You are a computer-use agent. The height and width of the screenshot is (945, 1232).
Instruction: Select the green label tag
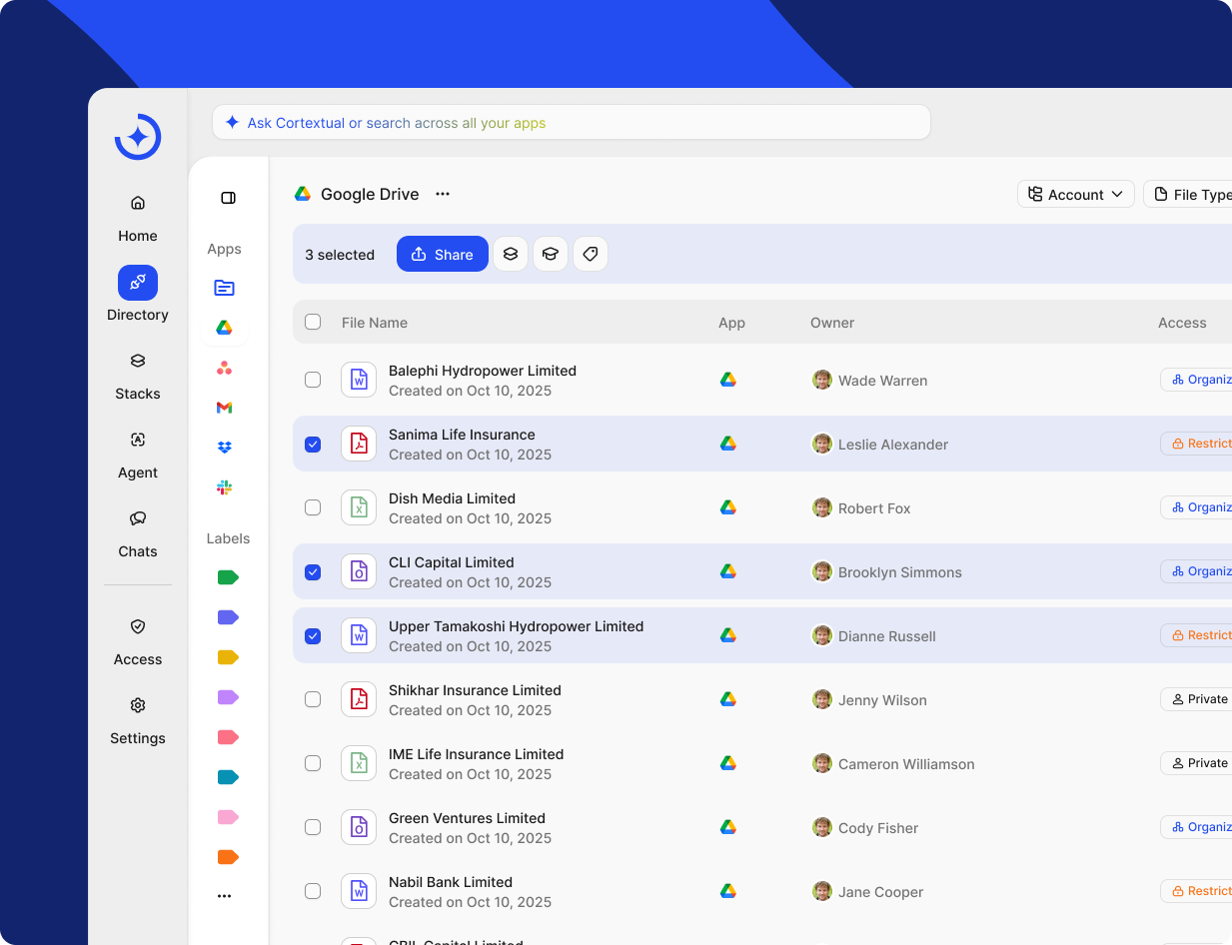(x=228, y=577)
